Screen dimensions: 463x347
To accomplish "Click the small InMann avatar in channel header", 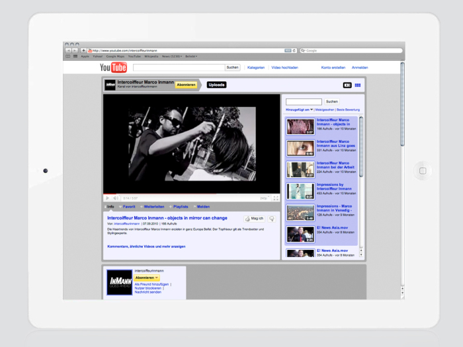I will (x=110, y=85).
